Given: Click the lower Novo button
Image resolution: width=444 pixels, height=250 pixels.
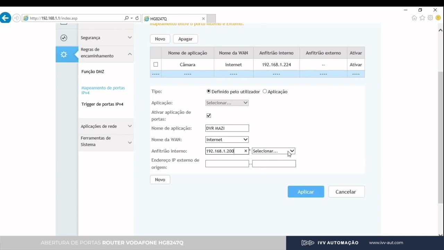Looking at the screenshot, I should (x=160, y=180).
